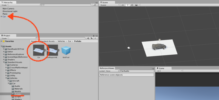The height and width of the screenshot is (100, 219).
Task: Toggle the Locked button in ReferenceViewer
Action: pyautogui.click(x=102, y=71)
